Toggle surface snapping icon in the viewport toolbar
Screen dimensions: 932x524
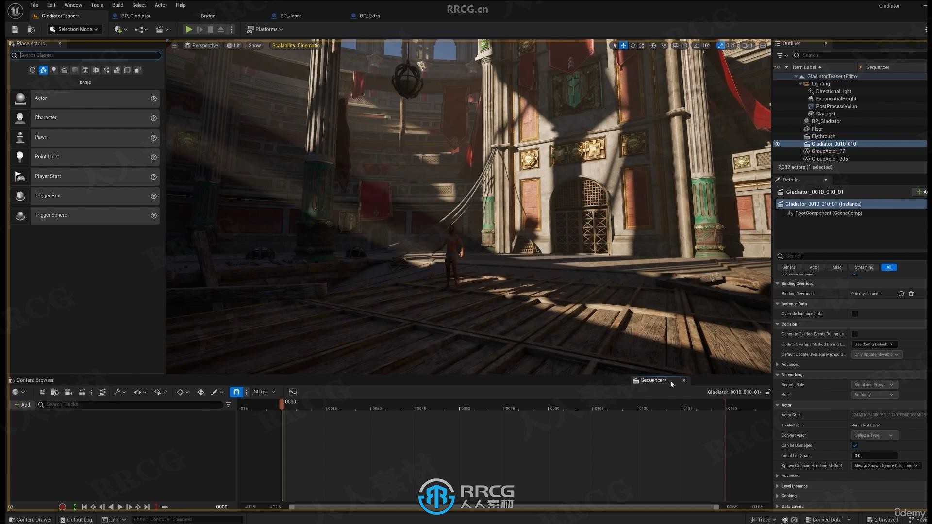[x=664, y=46]
